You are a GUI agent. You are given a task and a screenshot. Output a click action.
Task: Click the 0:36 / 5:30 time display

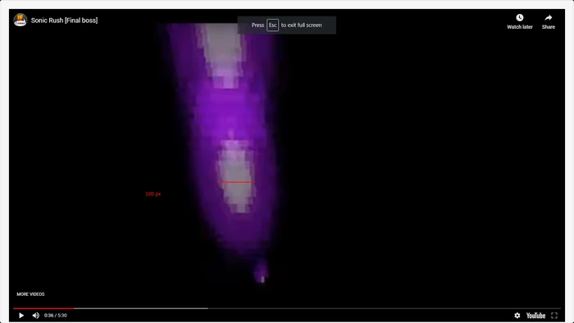[x=55, y=316]
